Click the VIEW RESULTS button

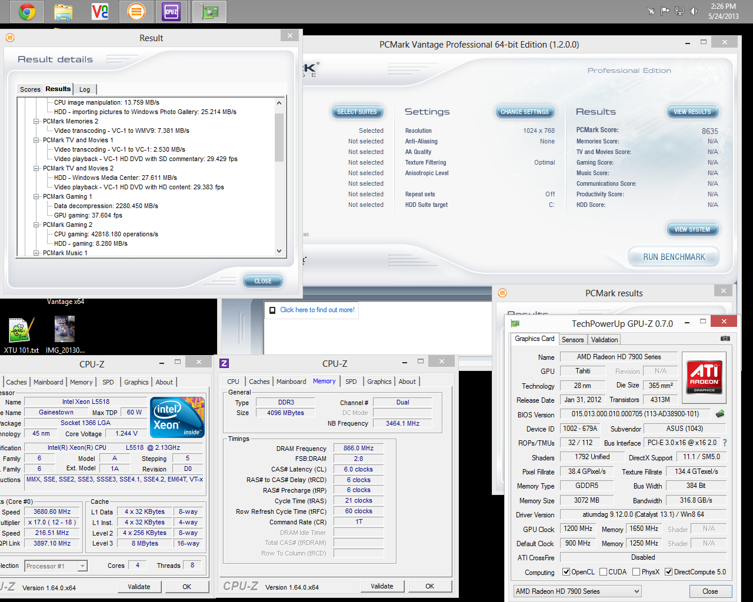(x=692, y=112)
